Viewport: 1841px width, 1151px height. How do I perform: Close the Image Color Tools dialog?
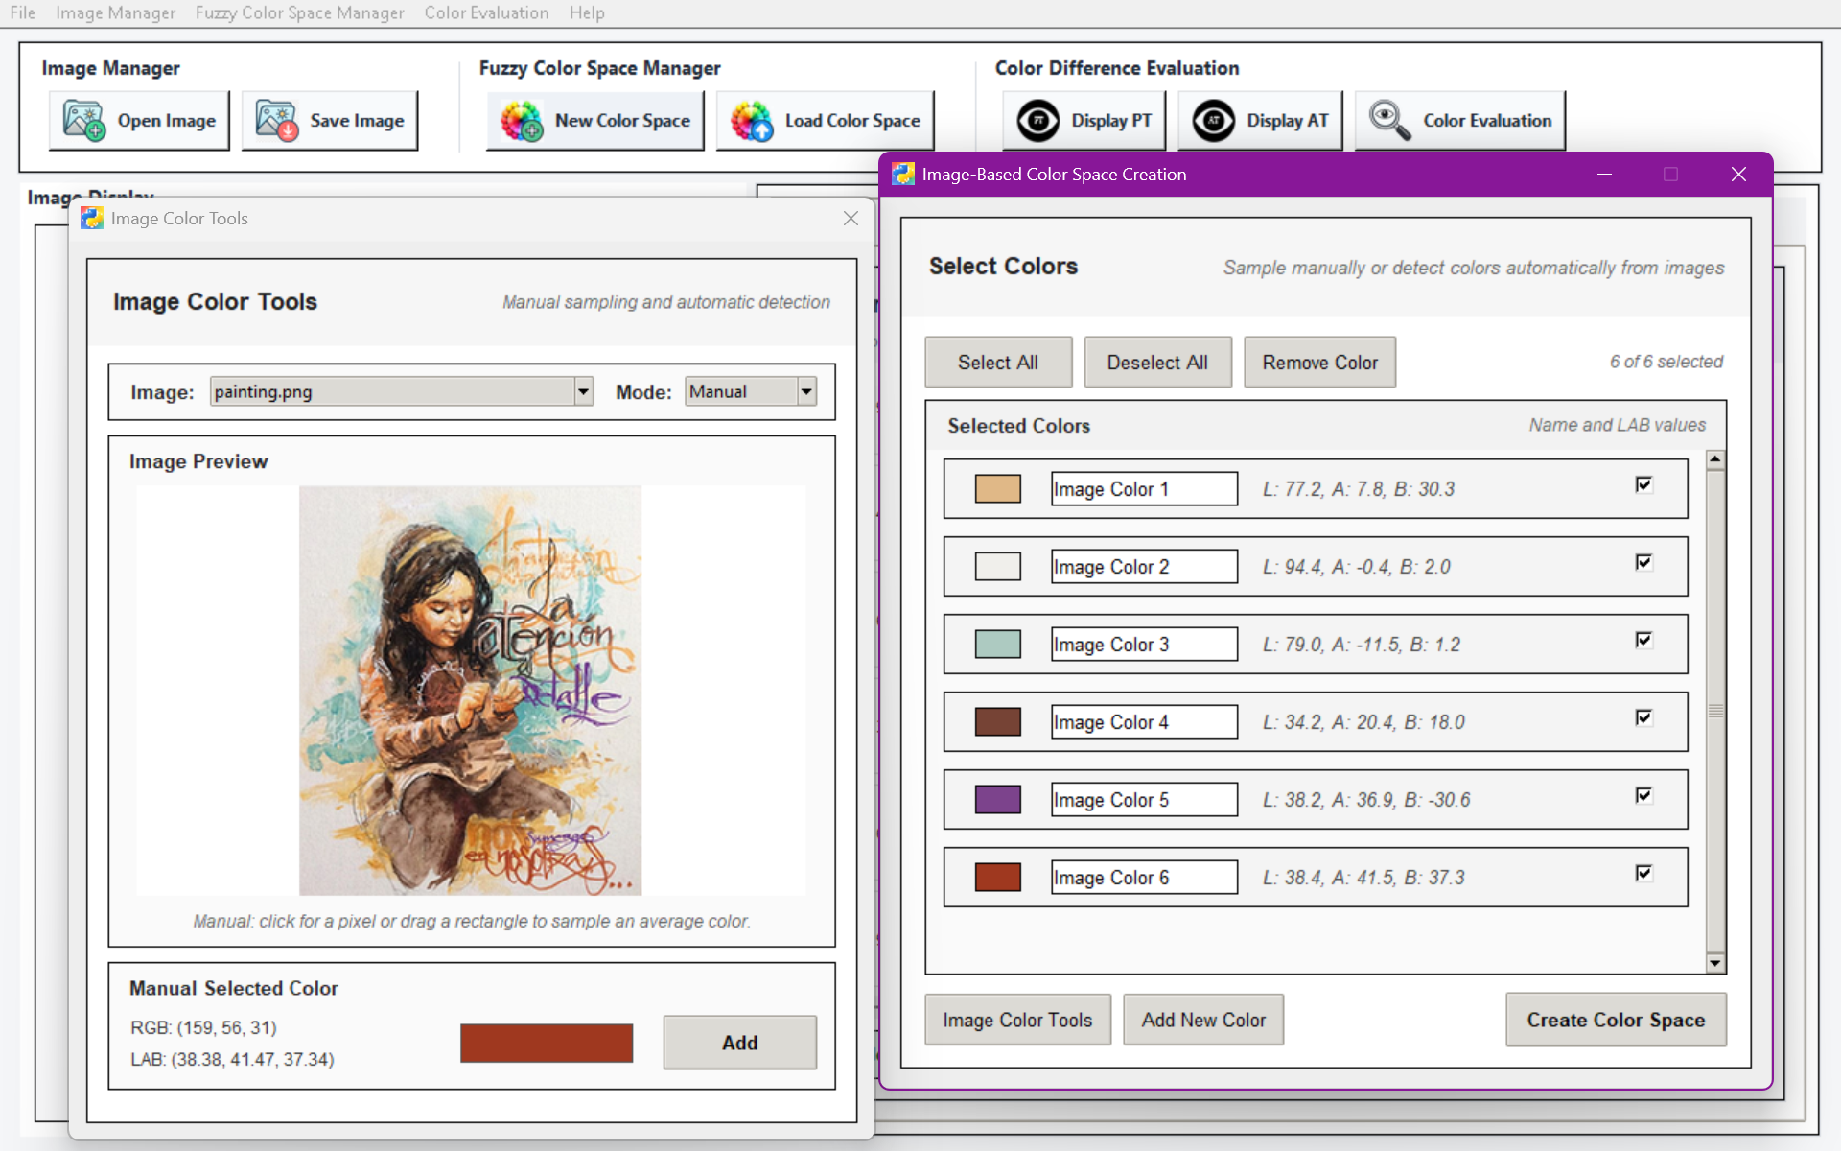[x=851, y=219]
